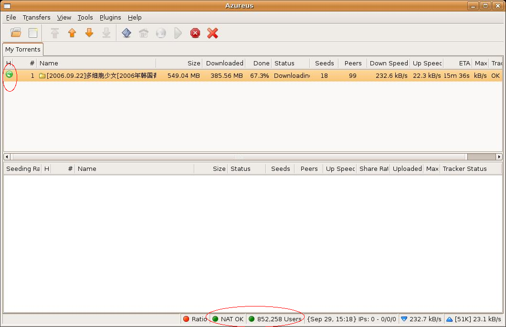
Task: Sort downloads by Name column header
Action: (x=96, y=63)
